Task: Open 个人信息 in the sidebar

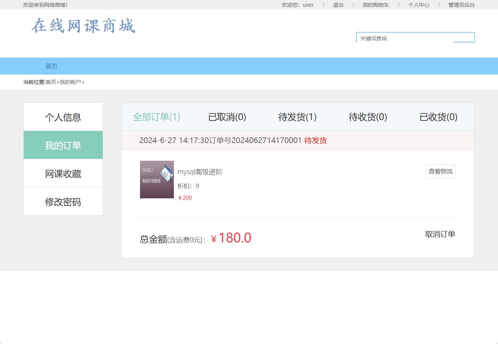Action: (63, 117)
